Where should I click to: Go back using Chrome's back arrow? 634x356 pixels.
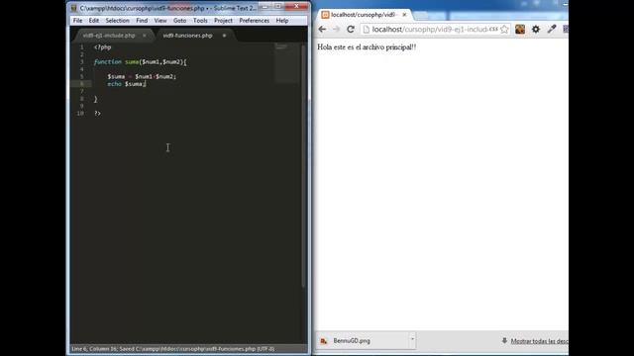pyautogui.click(x=322, y=29)
